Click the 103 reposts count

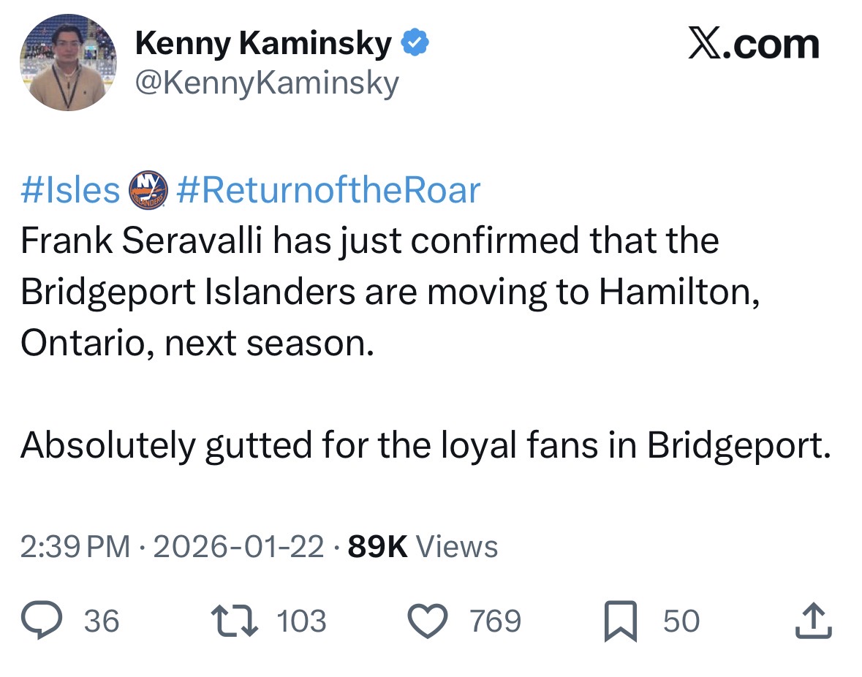(301, 621)
